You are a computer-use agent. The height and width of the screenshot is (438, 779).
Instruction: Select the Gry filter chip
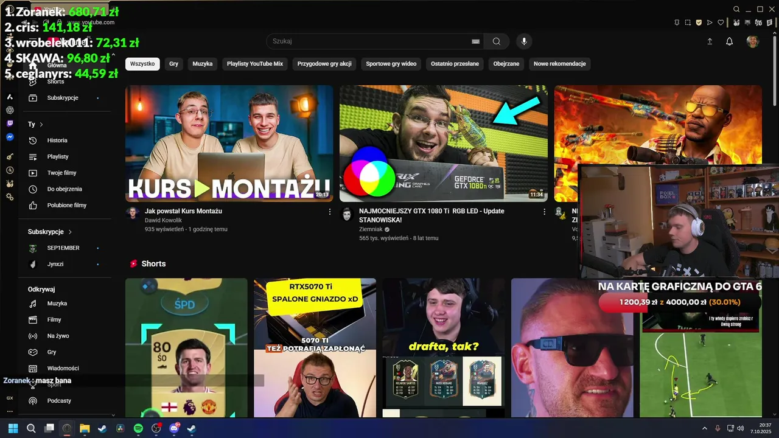pyautogui.click(x=174, y=64)
